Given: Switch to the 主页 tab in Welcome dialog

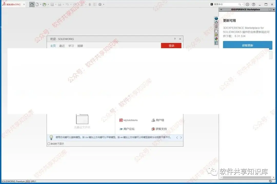Looking at the screenshot, I should 53,46.
